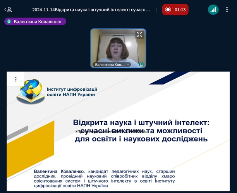Image resolution: width=237 pixels, height=193 pixels.
Task: Click the slide title Відкрита наука і штучний інтелект
Action: coord(141,122)
